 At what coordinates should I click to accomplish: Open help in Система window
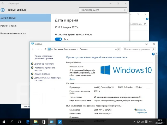point(153,54)
